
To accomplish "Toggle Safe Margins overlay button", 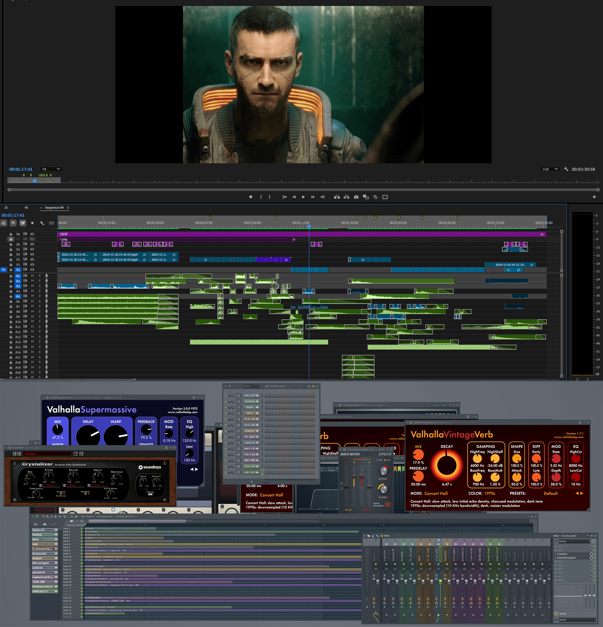I will pos(385,197).
